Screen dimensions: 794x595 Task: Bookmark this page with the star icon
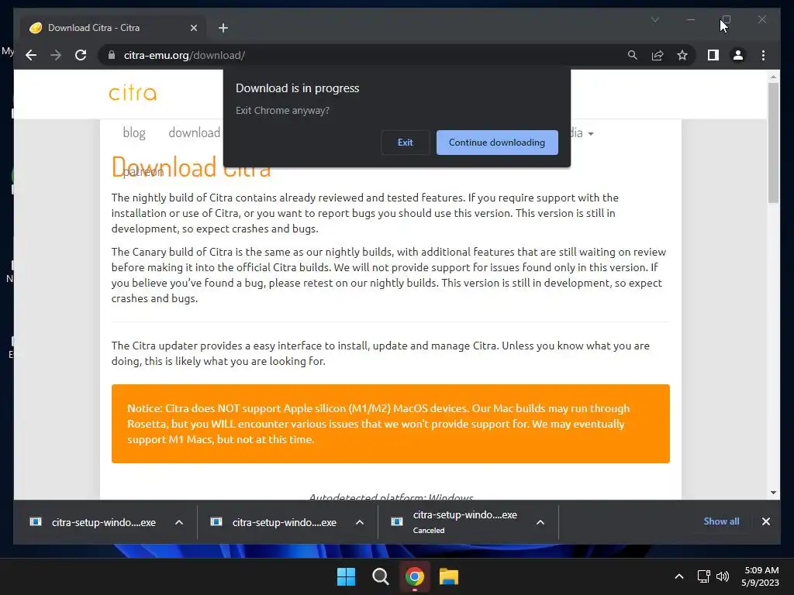click(682, 55)
